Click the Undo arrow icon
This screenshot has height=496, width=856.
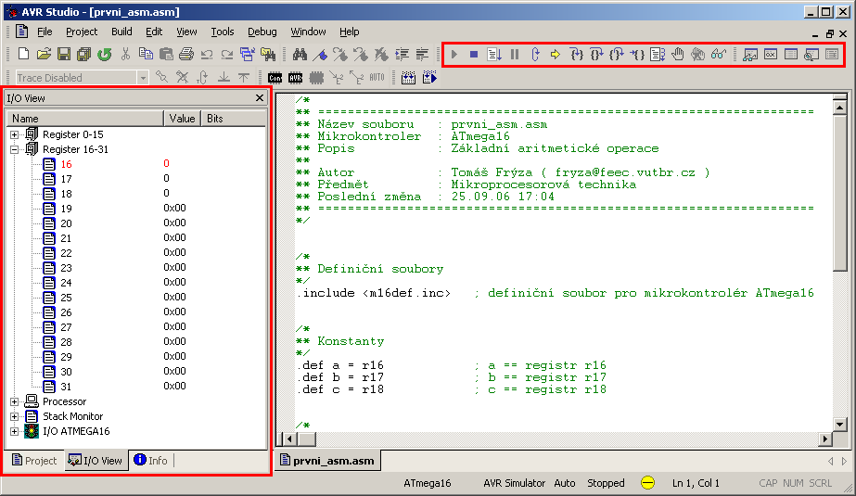(x=207, y=54)
